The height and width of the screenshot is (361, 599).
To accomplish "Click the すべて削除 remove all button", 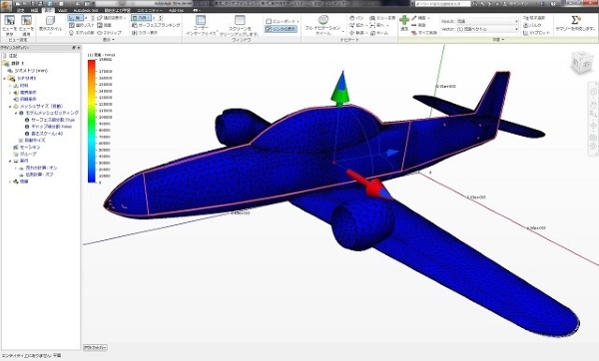I will tap(424, 33).
